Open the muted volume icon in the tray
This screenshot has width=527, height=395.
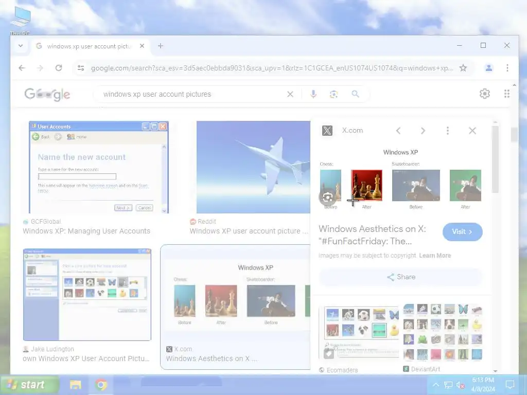(460, 385)
